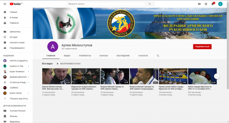Switch to the ОБСУЖДЕНИЕ tab
Viewport: 229px width, 123px height.
(x=123, y=56)
